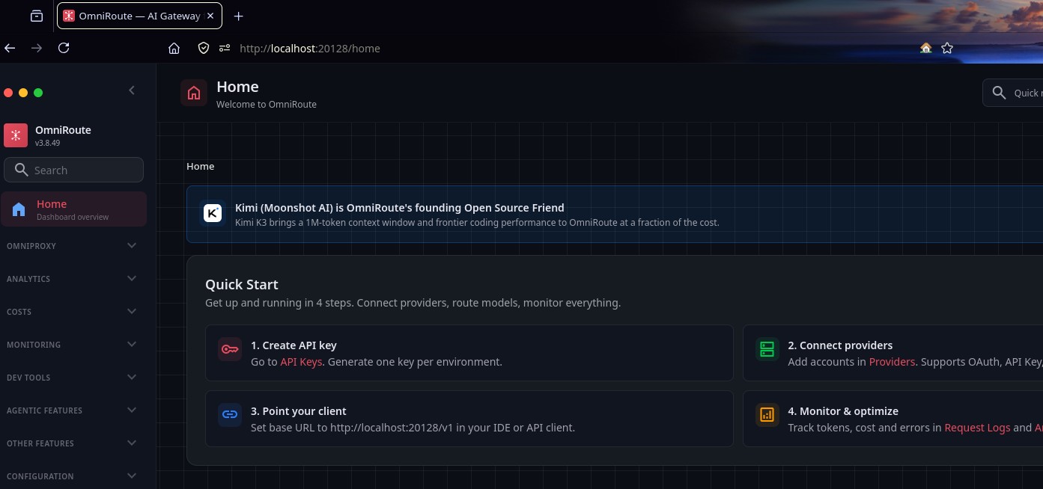This screenshot has height=489, width=1043.
Task: Open a new browser tab
Action: tap(239, 16)
